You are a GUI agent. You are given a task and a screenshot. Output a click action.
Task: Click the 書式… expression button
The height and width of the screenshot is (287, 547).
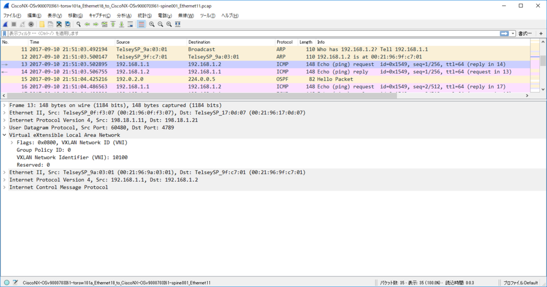[525, 34]
